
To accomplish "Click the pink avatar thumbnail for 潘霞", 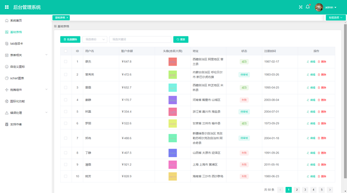I will tap(173, 164).
